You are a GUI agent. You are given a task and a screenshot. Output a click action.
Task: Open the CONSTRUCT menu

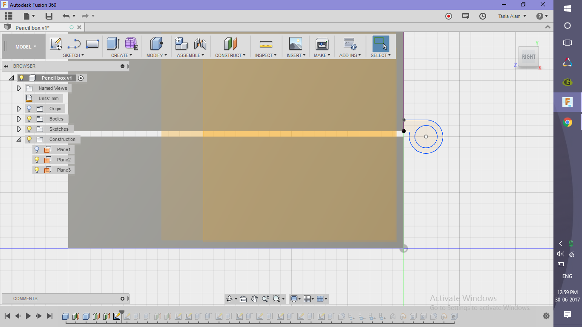[230, 55]
